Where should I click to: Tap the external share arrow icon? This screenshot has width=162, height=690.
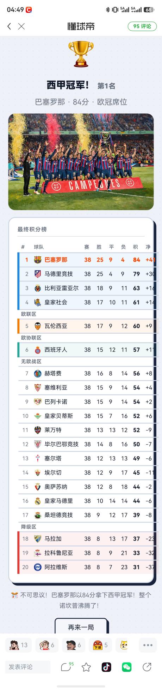[x=147, y=667]
